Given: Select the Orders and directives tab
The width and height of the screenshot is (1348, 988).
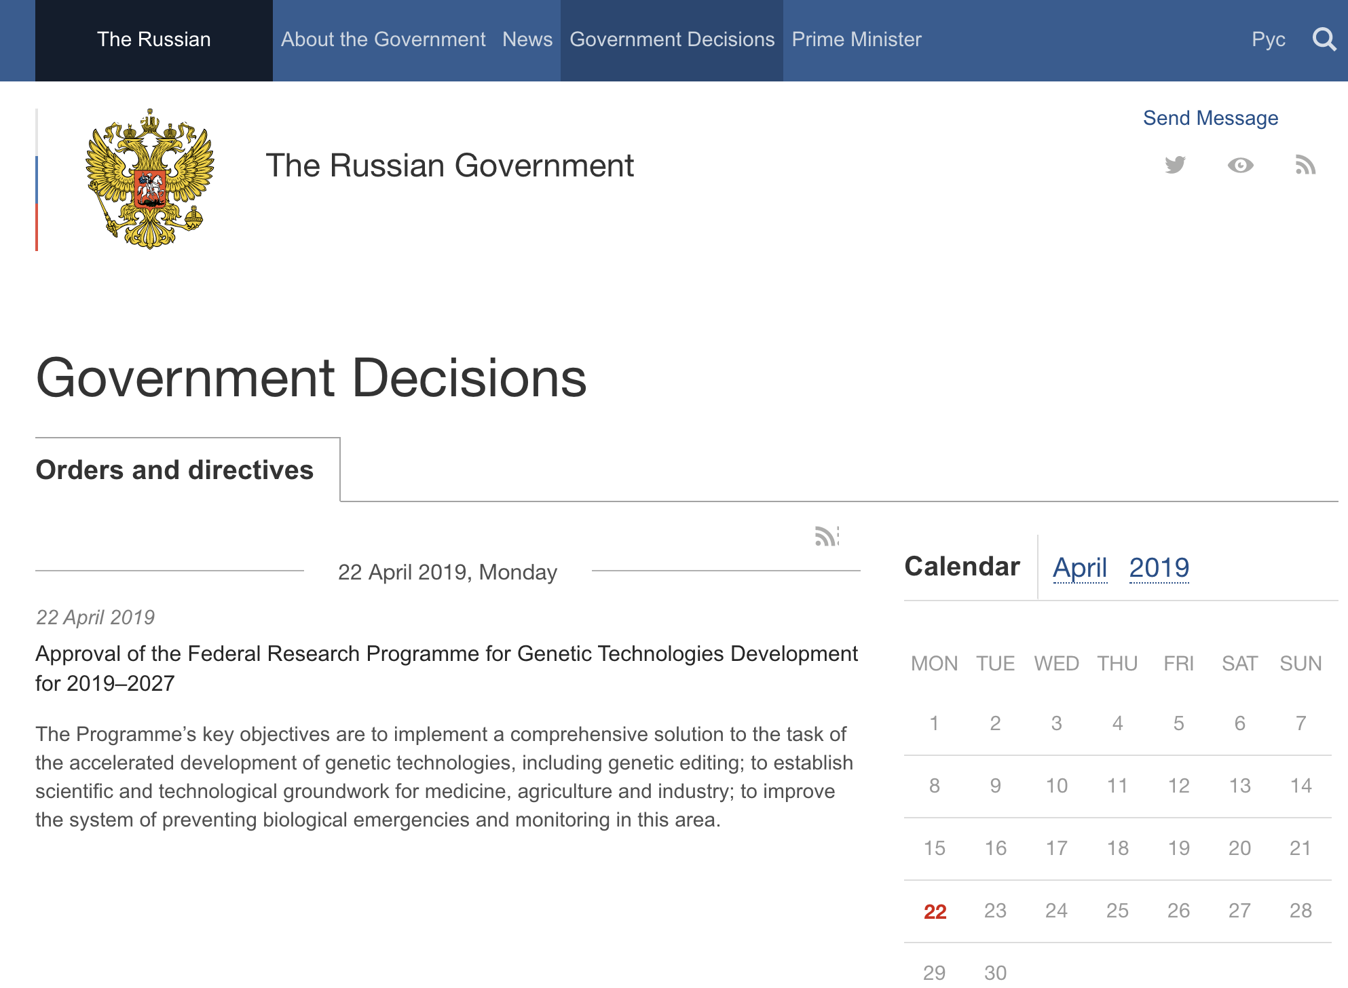Looking at the screenshot, I should point(174,470).
